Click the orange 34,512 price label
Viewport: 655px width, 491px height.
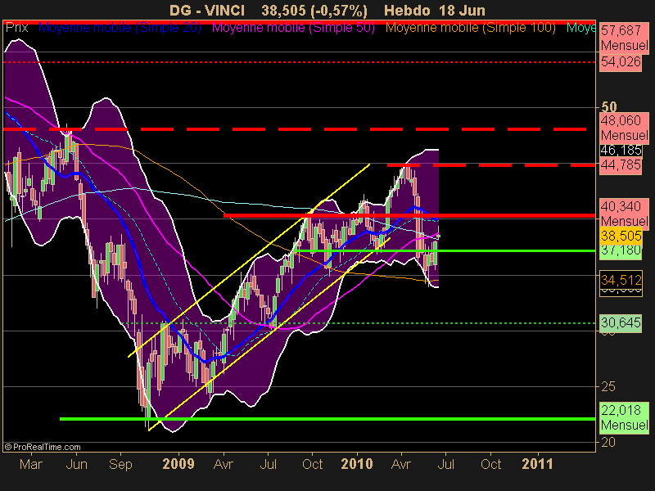coord(621,280)
